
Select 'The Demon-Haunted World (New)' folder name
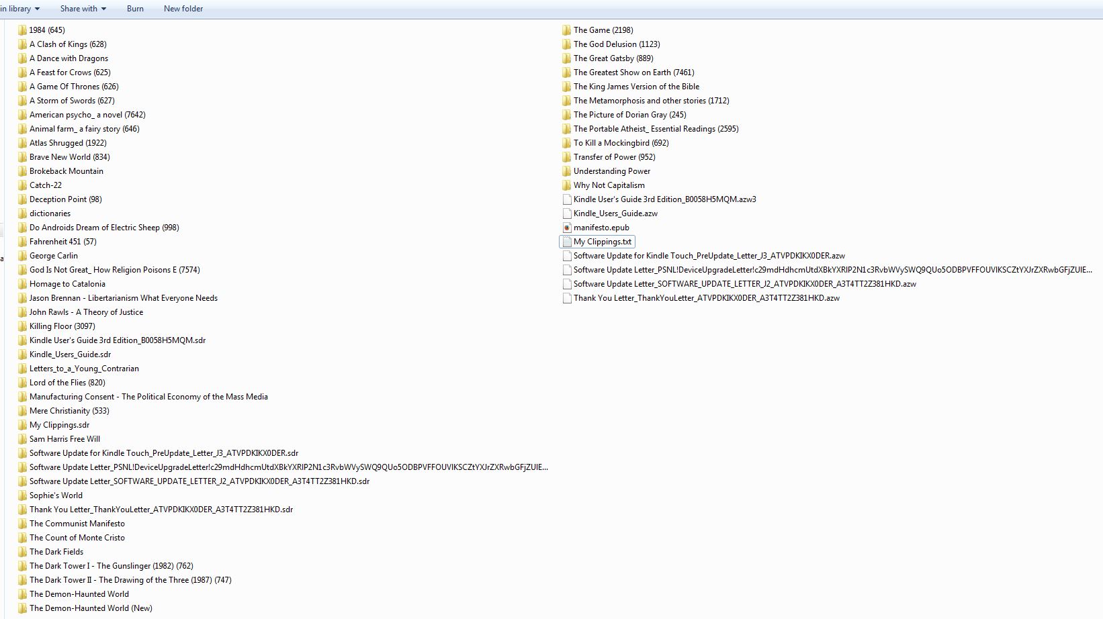[91, 608]
